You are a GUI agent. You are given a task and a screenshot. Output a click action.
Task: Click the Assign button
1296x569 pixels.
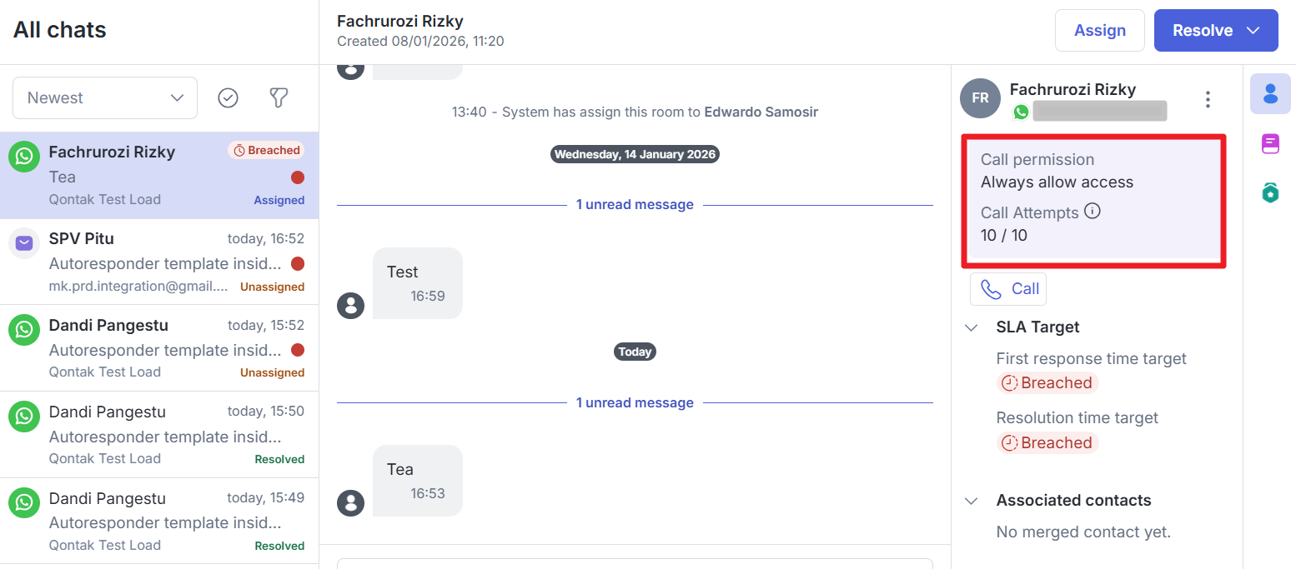click(x=1099, y=31)
